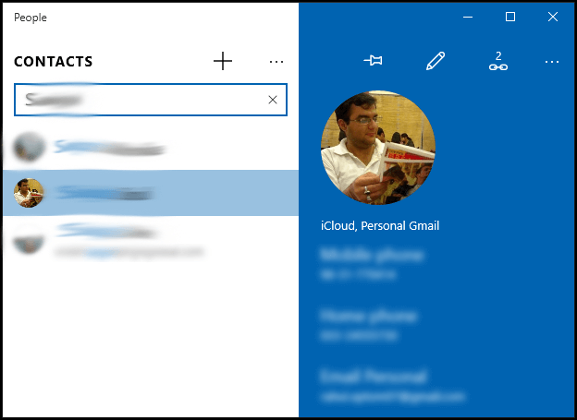Click the blurred Mobile phone entry

(372, 265)
